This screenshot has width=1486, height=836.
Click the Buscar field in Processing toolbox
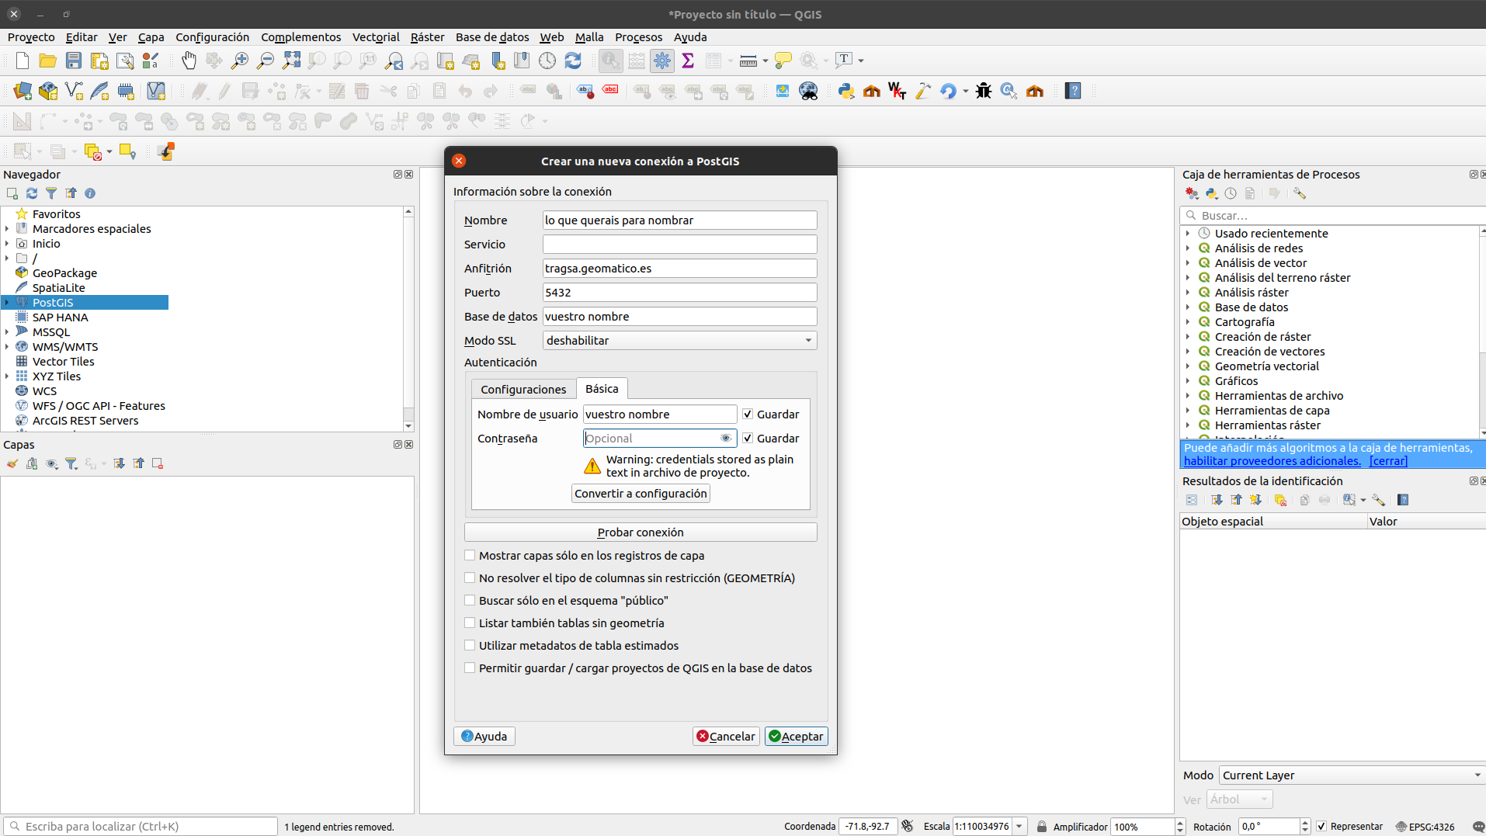click(1332, 216)
